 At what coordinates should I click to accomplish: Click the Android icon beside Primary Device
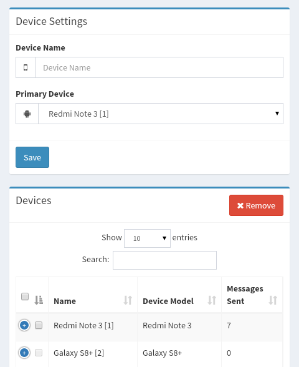coord(27,114)
